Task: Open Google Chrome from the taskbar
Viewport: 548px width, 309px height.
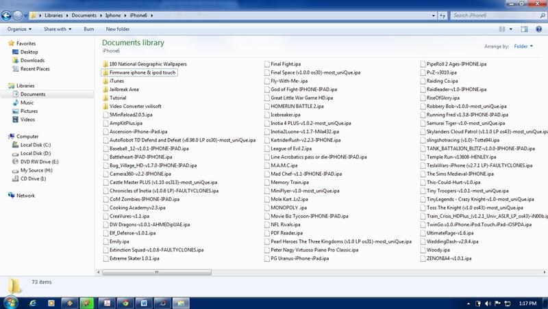Action: tap(125, 303)
